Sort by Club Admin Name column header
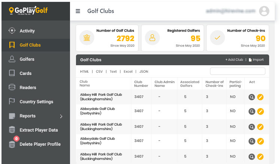280x164 pixels. (x=164, y=83)
